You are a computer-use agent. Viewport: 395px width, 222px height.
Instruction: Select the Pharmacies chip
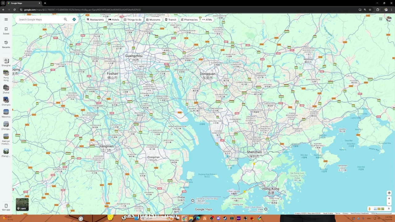coord(189,19)
